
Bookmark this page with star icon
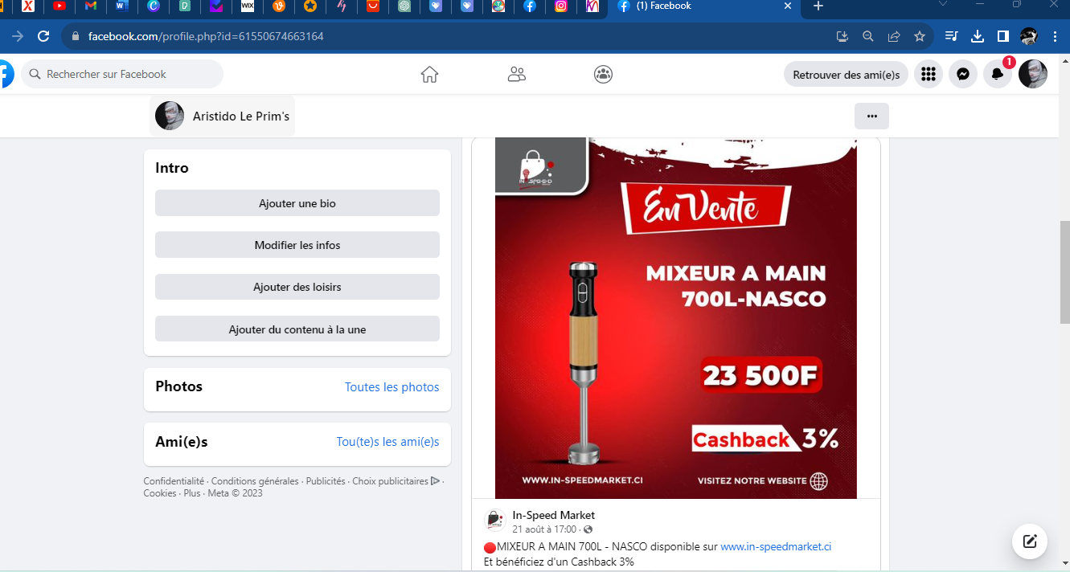point(919,36)
